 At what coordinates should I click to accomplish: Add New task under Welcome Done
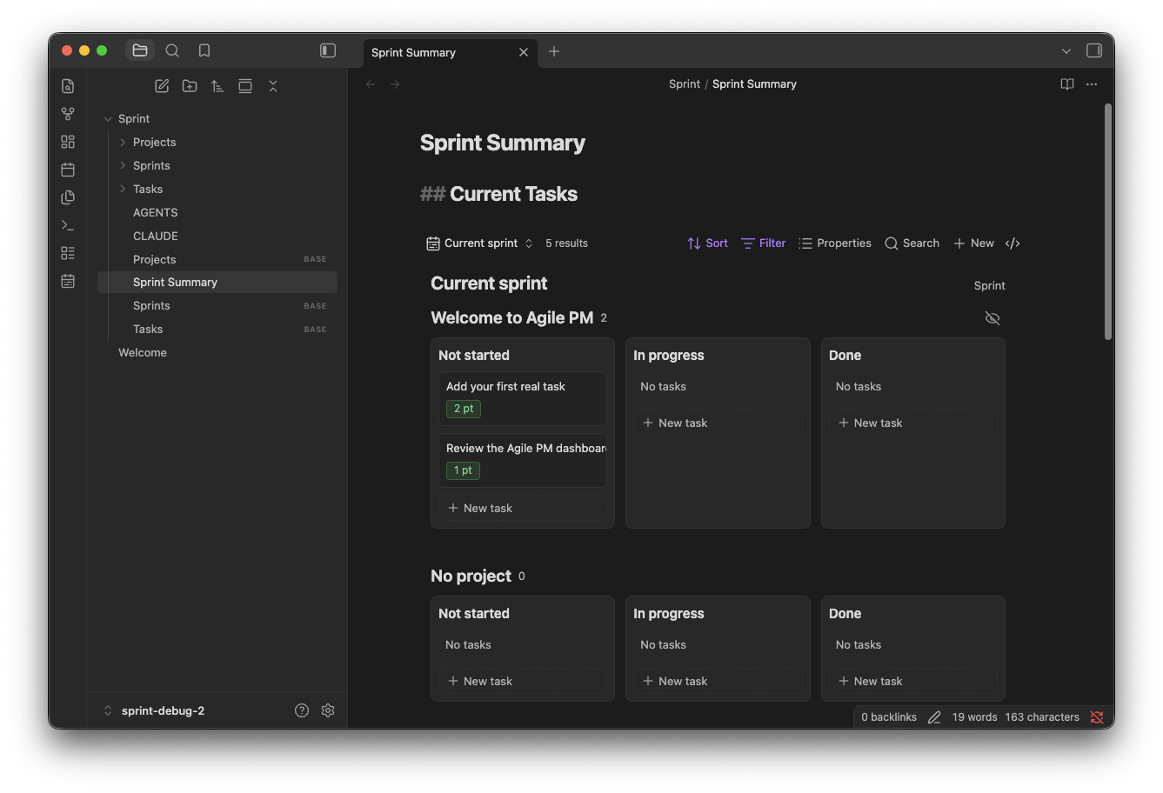(x=913, y=423)
